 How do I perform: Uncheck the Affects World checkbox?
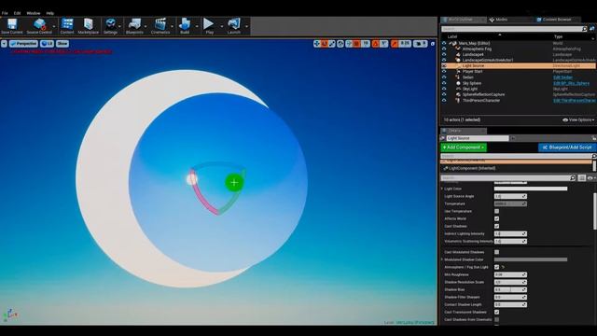pyautogui.click(x=496, y=218)
